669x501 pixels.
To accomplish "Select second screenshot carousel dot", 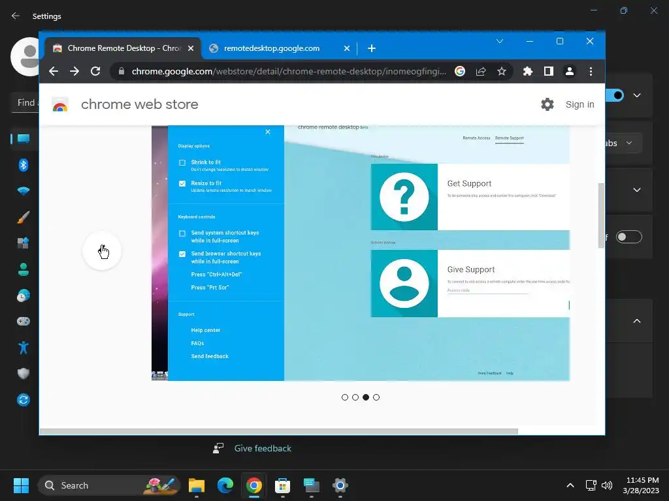I will pos(355,397).
